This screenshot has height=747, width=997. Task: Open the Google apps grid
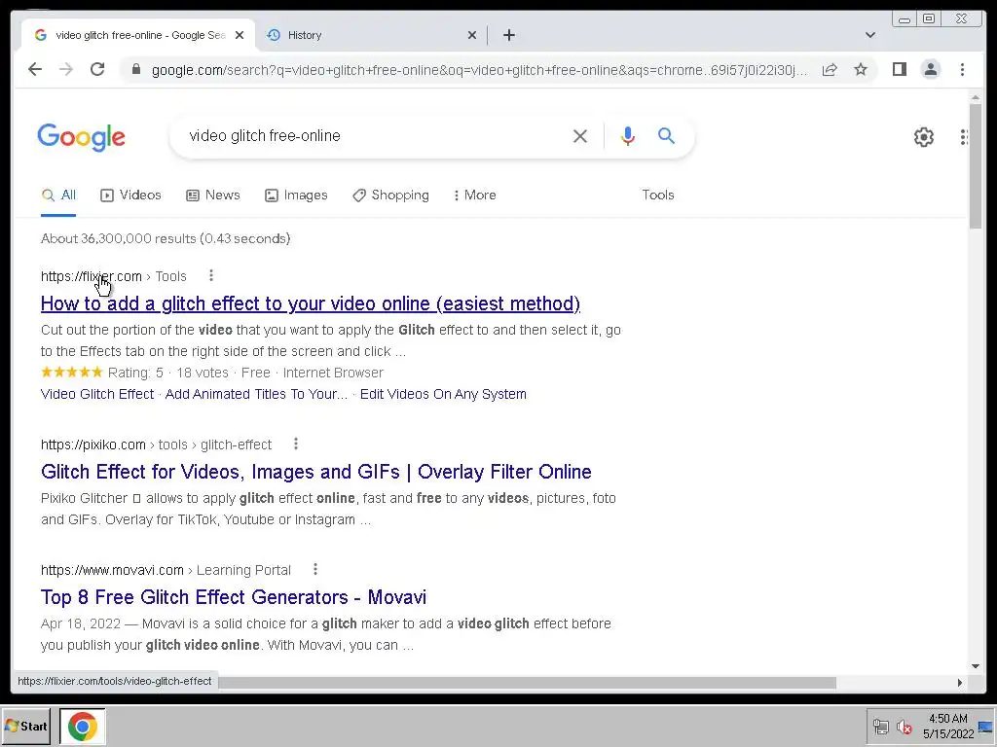[964, 136]
